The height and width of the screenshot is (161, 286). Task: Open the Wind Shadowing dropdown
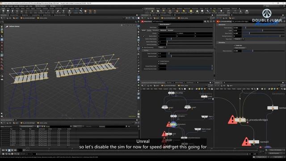162,47
